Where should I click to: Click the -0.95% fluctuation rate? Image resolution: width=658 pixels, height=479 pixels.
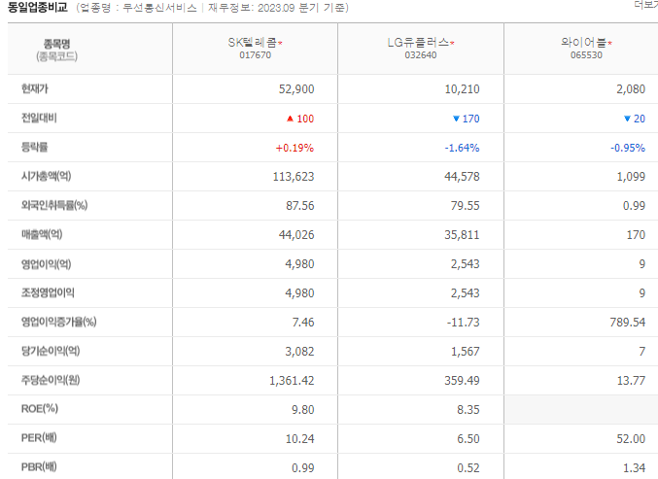[x=628, y=148]
